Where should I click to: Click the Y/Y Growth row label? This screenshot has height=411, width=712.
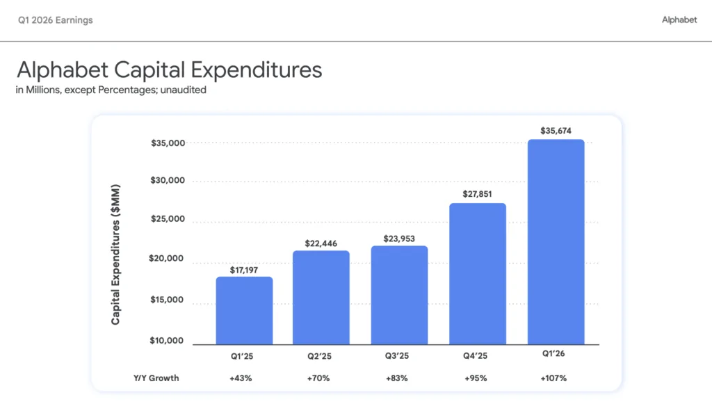coord(156,378)
